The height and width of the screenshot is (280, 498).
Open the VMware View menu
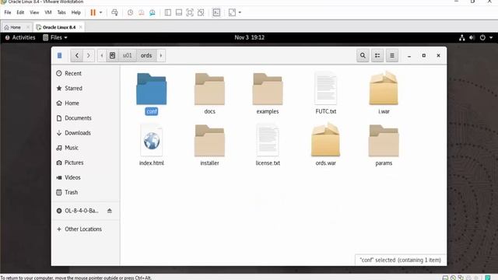tap(34, 12)
